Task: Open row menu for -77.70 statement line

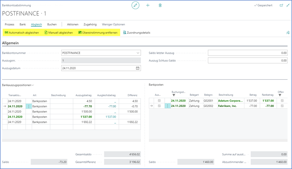Action: 29,106
